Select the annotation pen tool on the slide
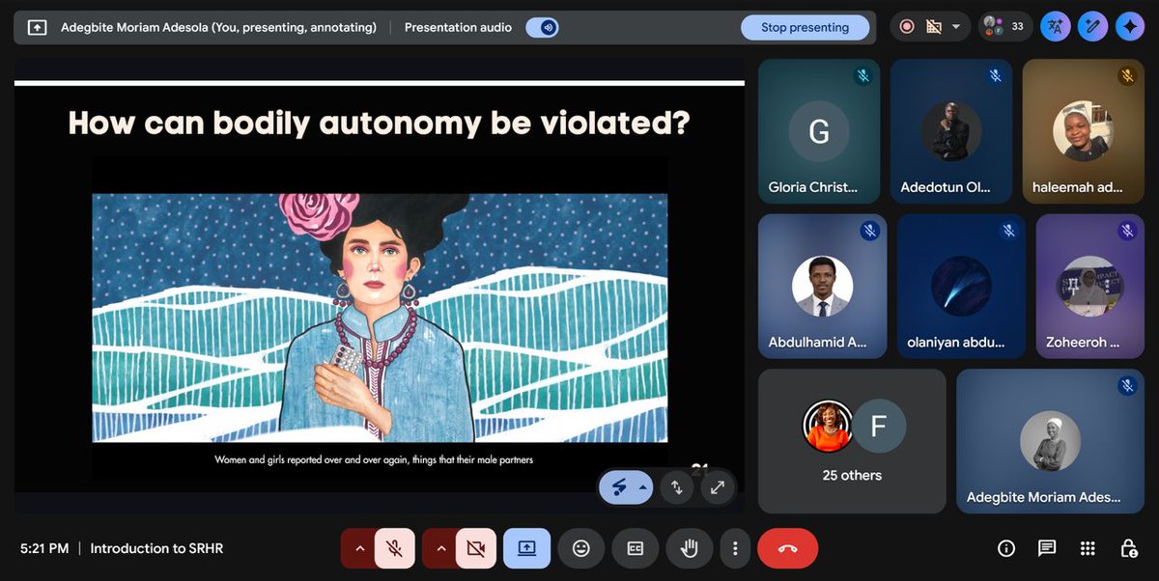 point(618,487)
